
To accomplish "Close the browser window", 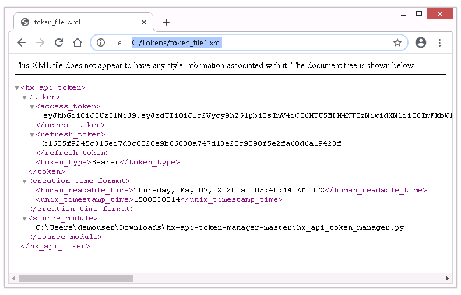I will [439, 13].
